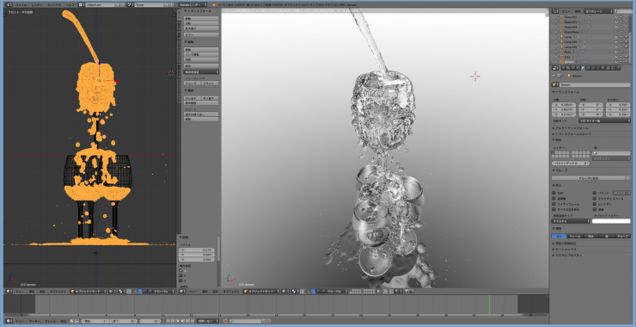Click the translate manipulator icon in right view header
This screenshot has width=636, height=327.
(x=313, y=291)
